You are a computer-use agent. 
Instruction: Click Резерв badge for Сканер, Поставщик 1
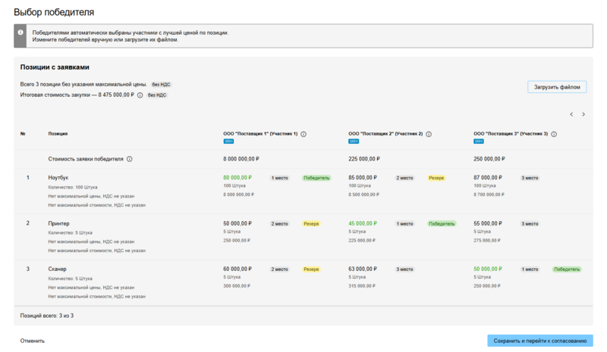point(311,269)
